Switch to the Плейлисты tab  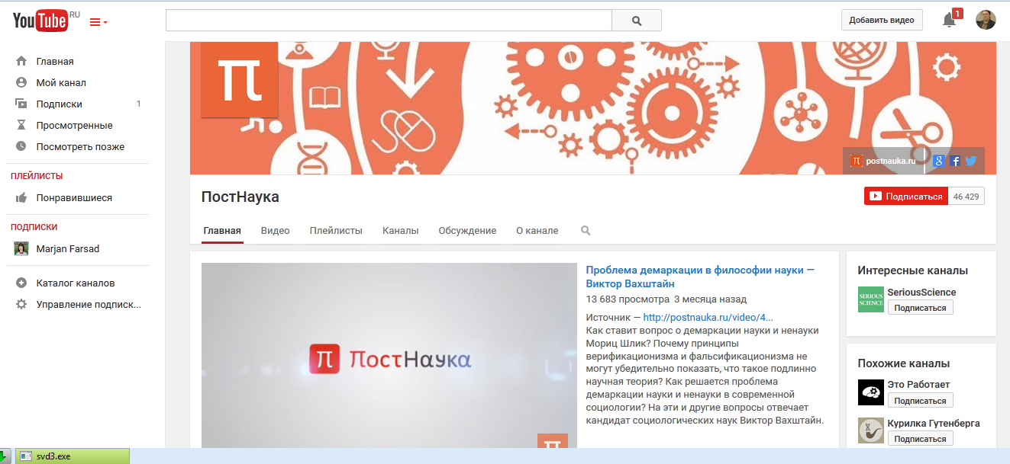[336, 231]
